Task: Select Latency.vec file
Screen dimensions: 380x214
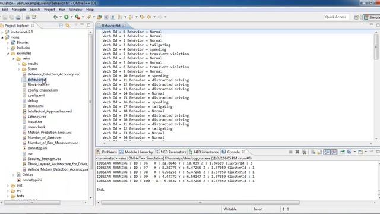Action: tap(37, 117)
